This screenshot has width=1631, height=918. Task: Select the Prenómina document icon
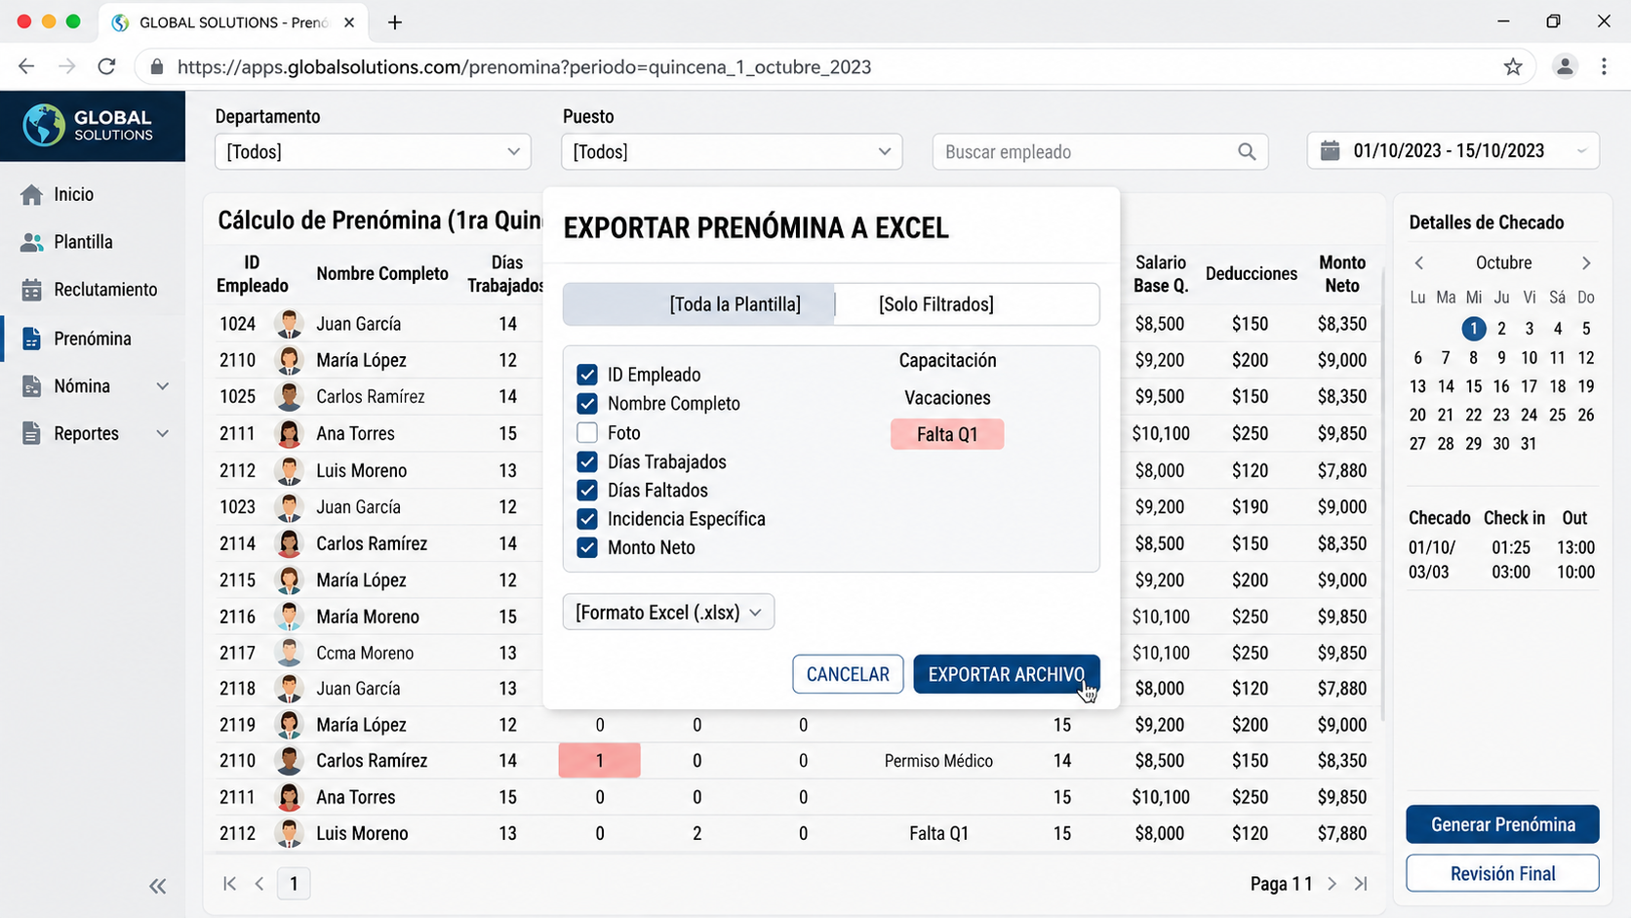click(31, 339)
